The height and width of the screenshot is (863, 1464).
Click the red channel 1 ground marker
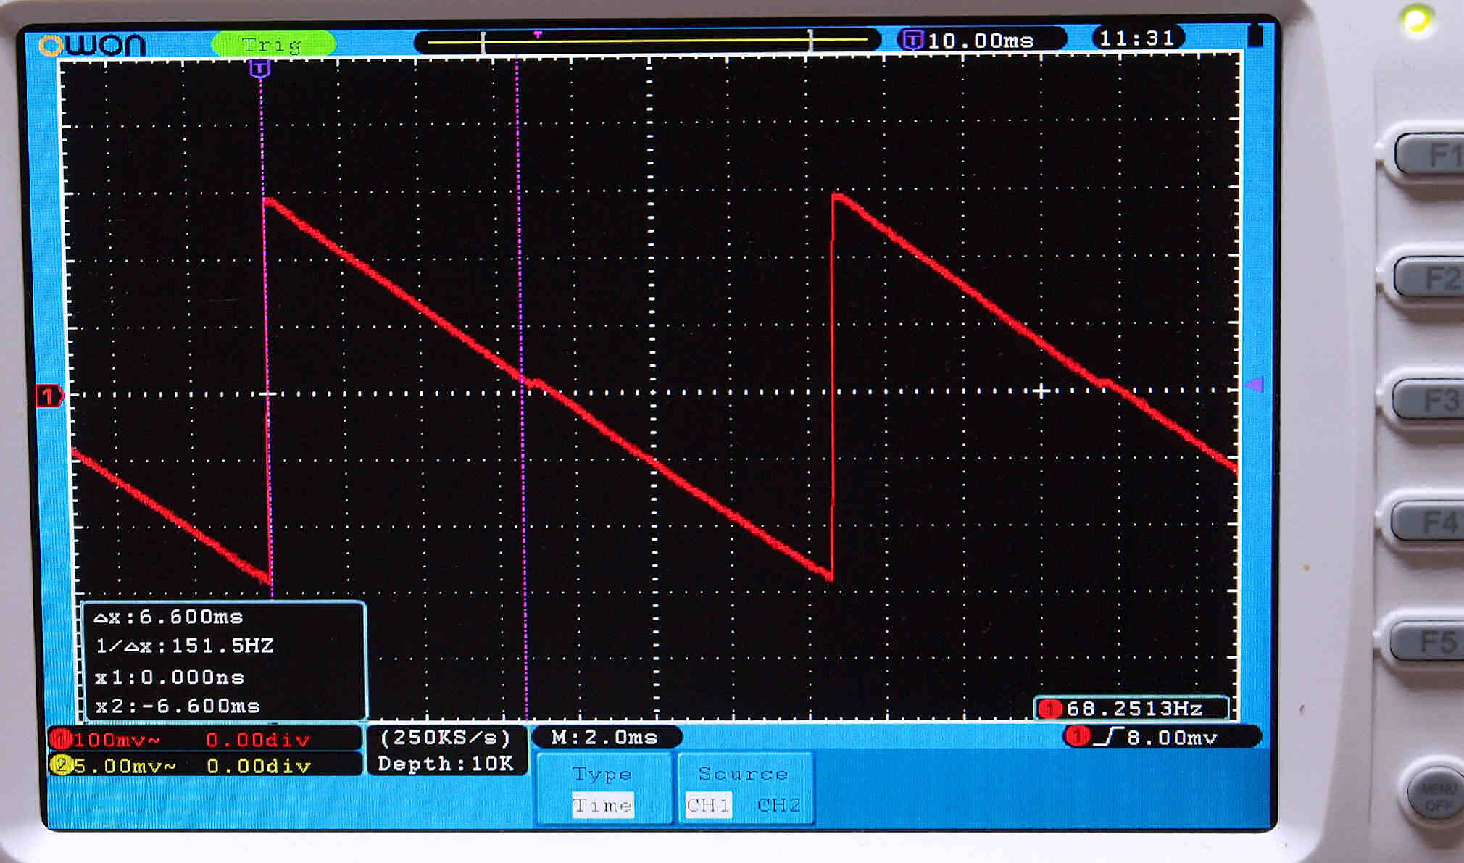(49, 396)
